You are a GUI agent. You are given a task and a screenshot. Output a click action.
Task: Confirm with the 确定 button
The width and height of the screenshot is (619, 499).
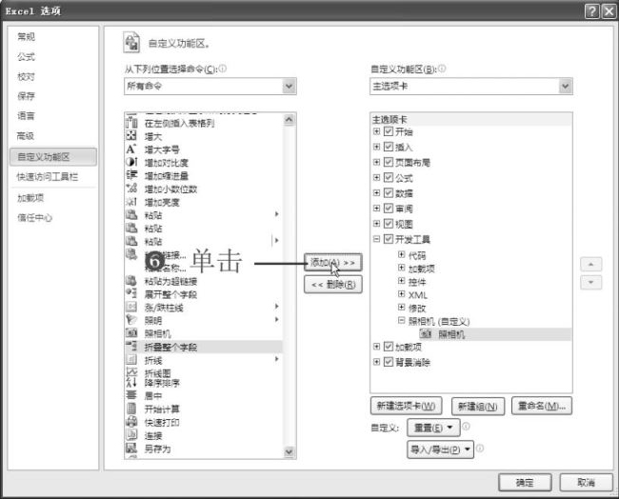(x=525, y=482)
